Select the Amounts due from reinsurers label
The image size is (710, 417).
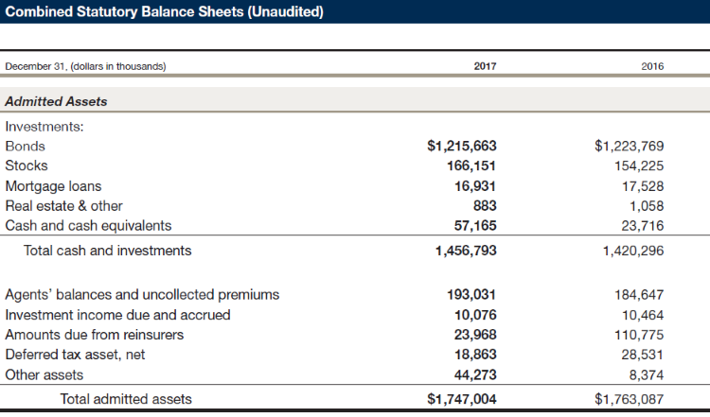pos(95,334)
